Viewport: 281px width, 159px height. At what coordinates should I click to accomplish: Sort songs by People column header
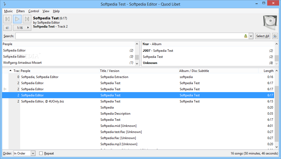tap(60, 71)
